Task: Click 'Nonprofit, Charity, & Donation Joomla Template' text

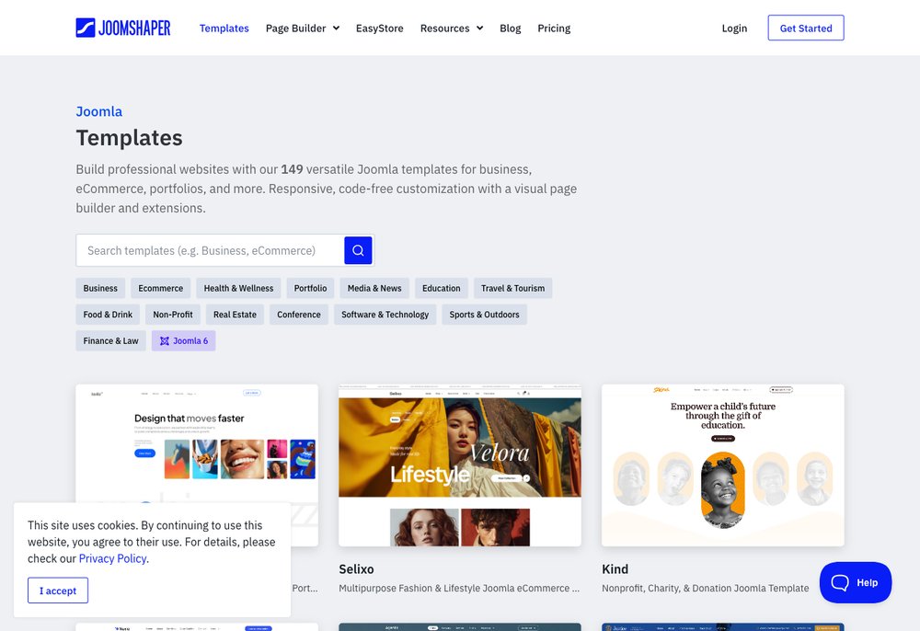Action: [706, 588]
